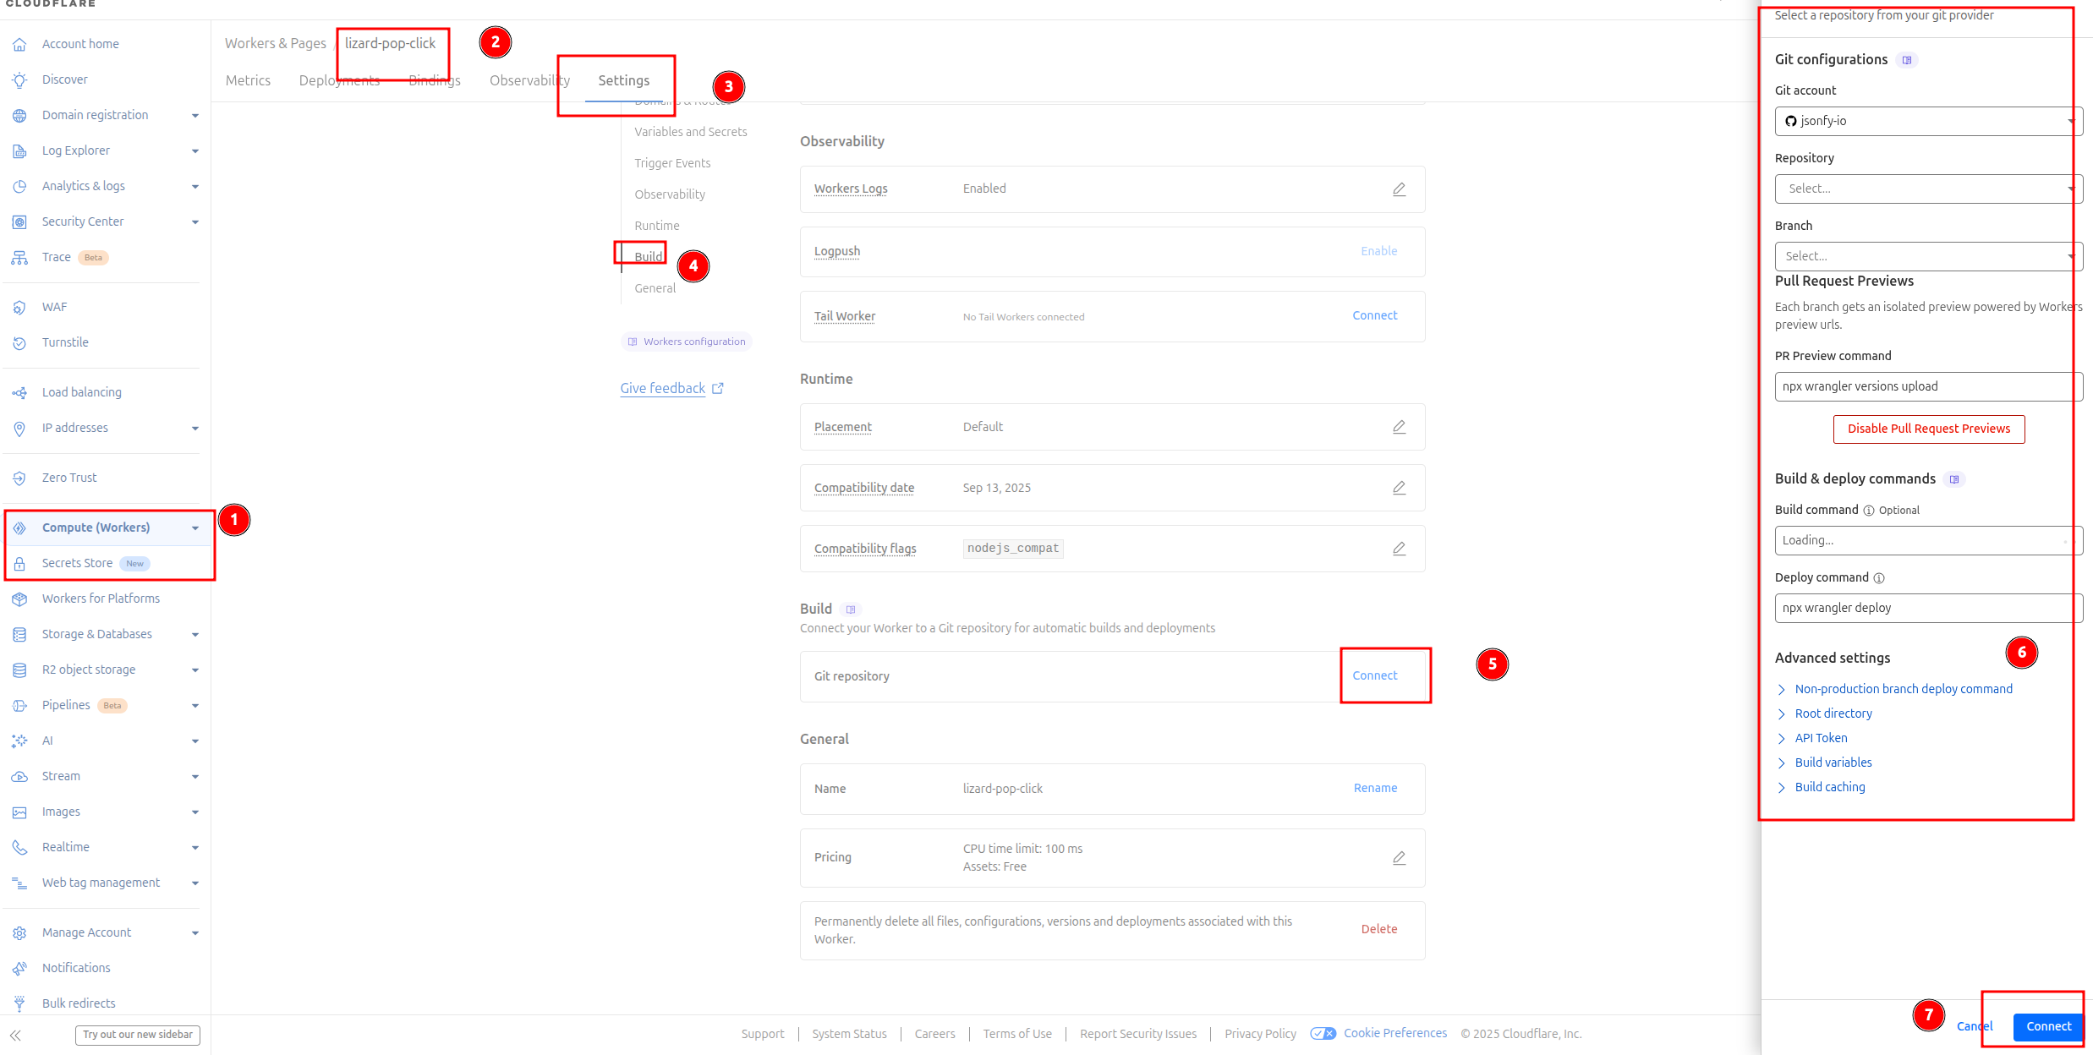Viewport: 2093px width, 1055px height.
Task: Edit the Placement setting via pencil icon
Action: [1399, 427]
